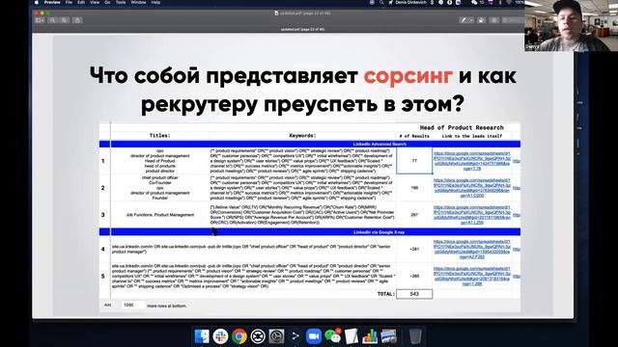
Task: Open Slack from the dock
Action: [x=220, y=336]
